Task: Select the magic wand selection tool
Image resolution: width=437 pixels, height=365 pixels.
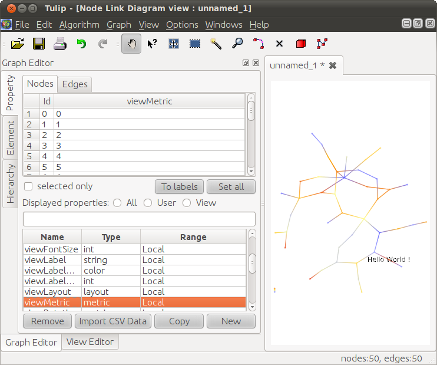Action: pyautogui.click(x=216, y=44)
